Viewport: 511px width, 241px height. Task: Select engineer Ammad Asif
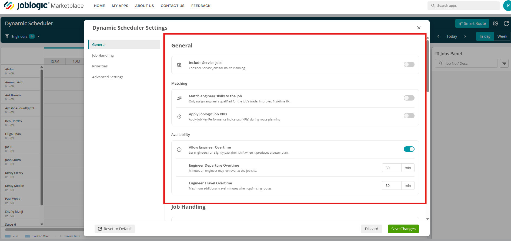pyautogui.click(x=20, y=84)
